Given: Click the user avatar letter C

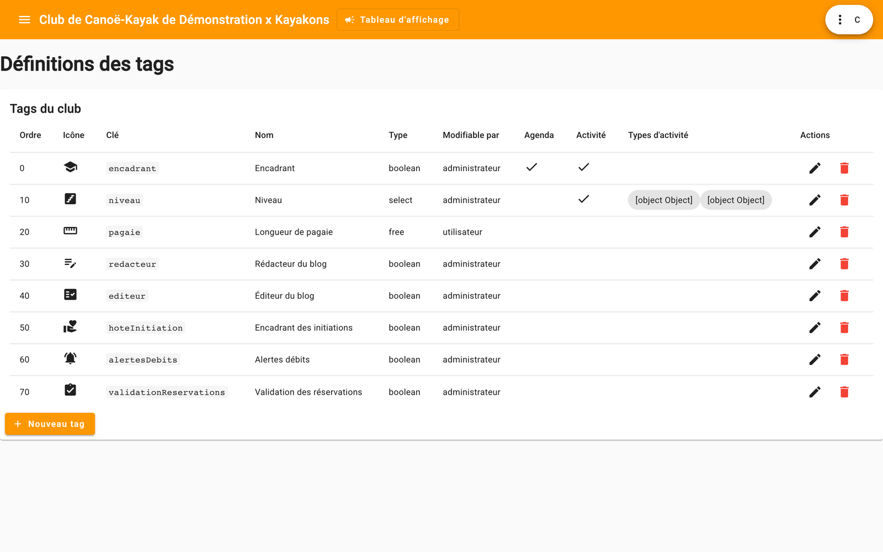Looking at the screenshot, I should coord(857,20).
